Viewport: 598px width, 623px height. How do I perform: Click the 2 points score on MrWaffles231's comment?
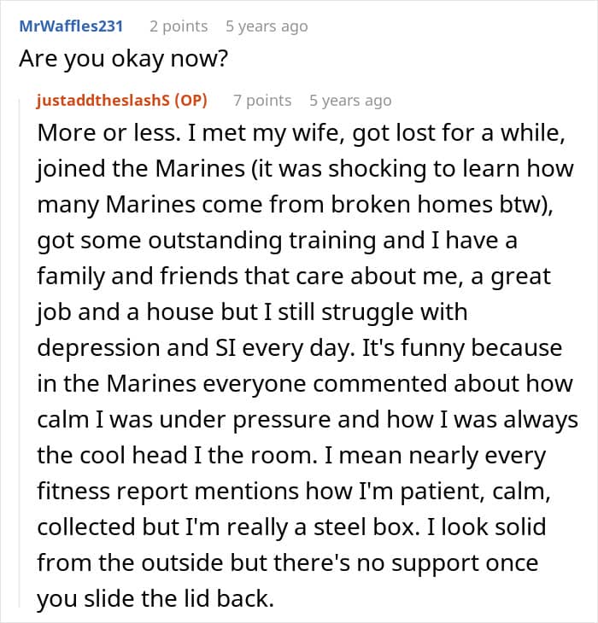(x=179, y=26)
